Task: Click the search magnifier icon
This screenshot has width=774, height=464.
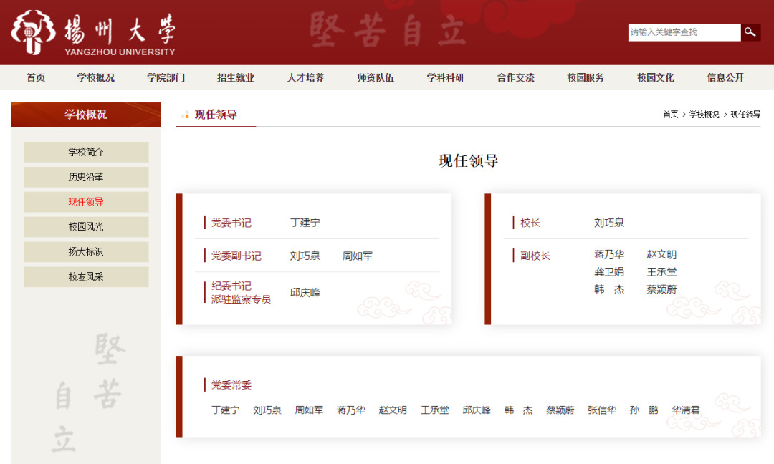Action: coord(750,32)
